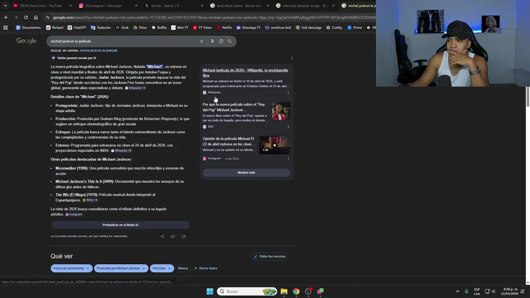Expand the Wikipedia +4 sources chip
This screenshot has height=298, width=530.
tap(135, 88)
